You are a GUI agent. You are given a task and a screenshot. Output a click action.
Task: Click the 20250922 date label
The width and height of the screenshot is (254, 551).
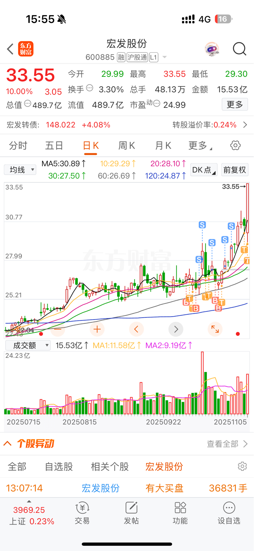point(163,422)
